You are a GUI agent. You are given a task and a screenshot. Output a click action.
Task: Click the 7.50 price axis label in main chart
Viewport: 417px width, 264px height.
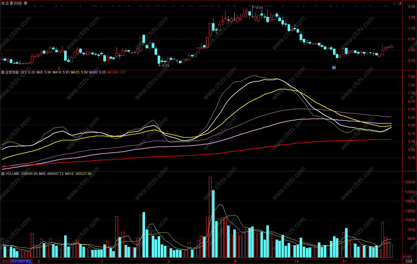click(411, 17)
